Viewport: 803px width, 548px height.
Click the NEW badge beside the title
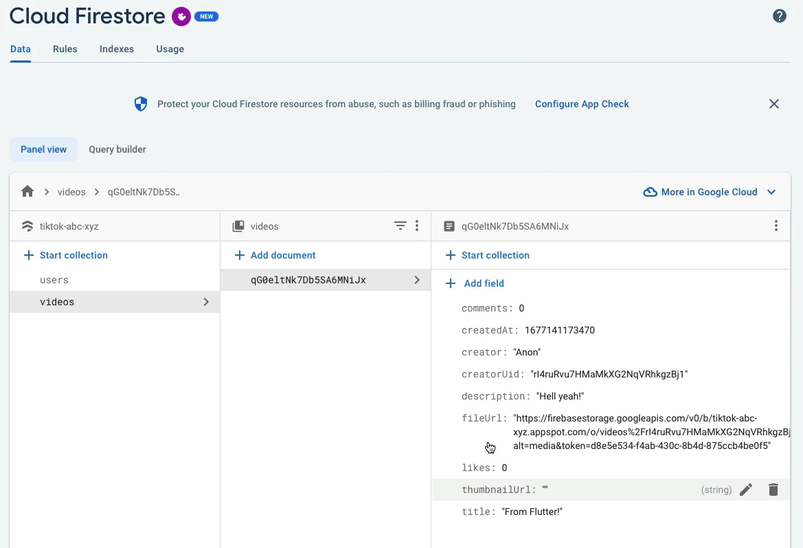point(206,17)
